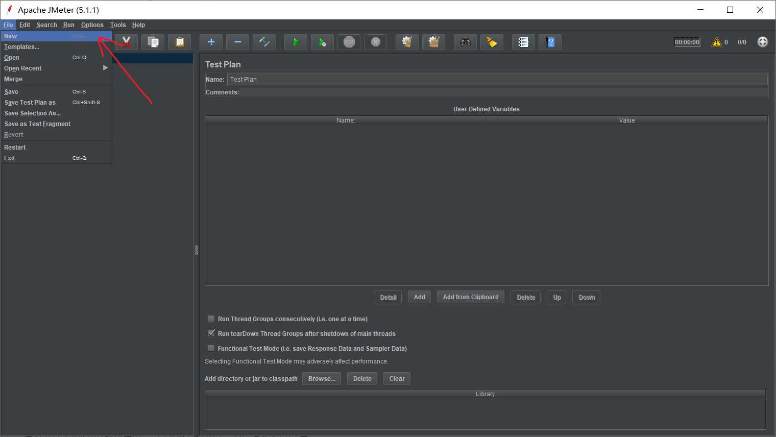Click the Down button
776x437 pixels.
pyautogui.click(x=587, y=297)
